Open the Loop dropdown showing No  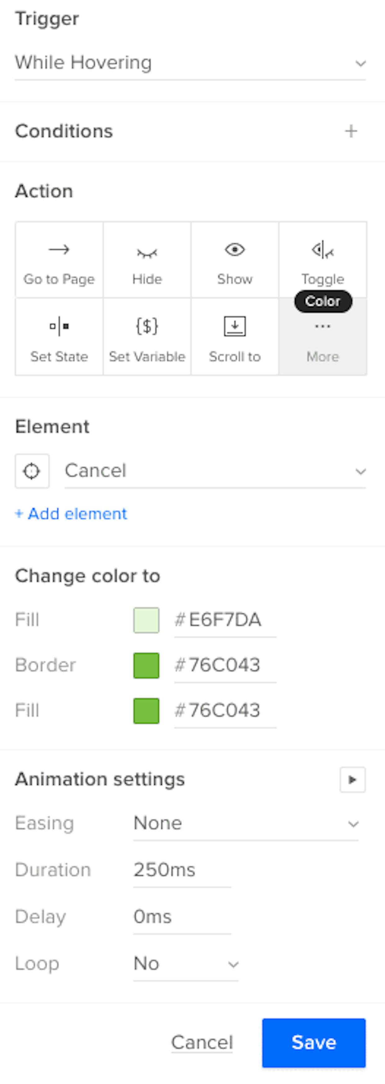tap(186, 964)
